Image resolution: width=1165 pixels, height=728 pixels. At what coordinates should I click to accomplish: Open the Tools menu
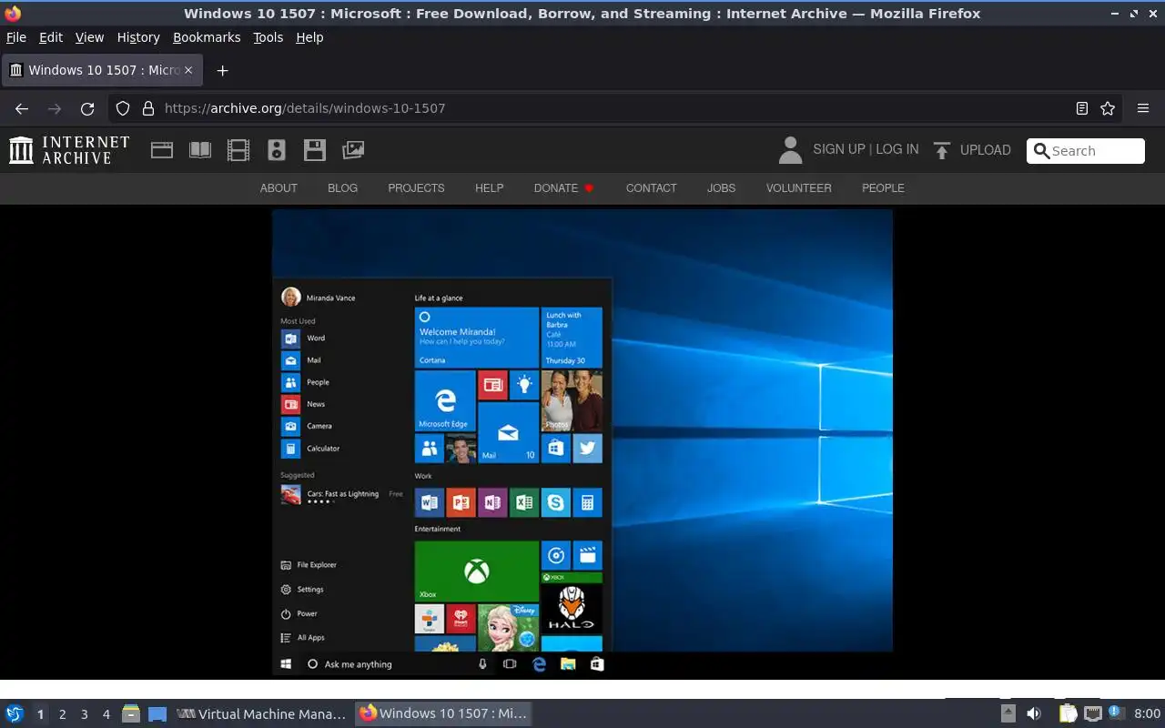(268, 37)
